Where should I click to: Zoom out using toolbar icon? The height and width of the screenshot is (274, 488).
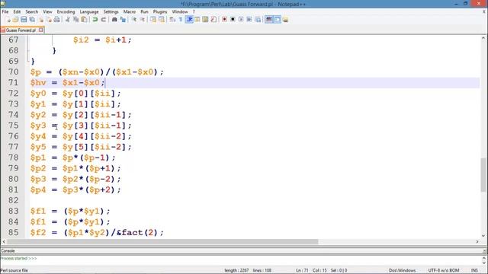click(x=143, y=20)
